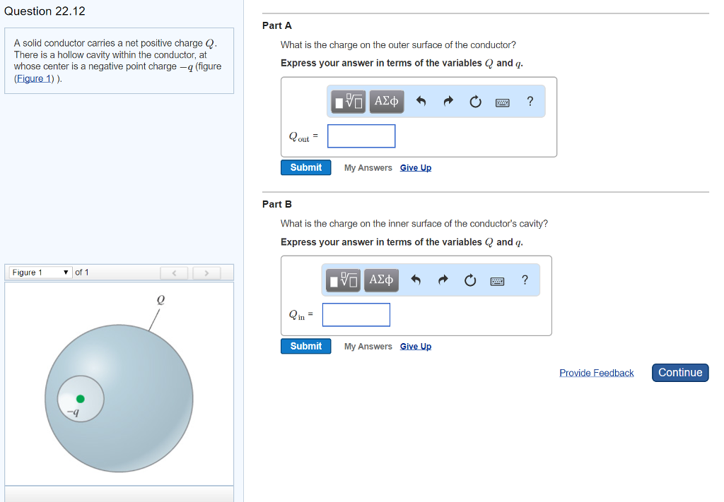The height and width of the screenshot is (502, 724).
Task: Open Greek symbols palette in Part B
Action: pyautogui.click(x=381, y=280)
